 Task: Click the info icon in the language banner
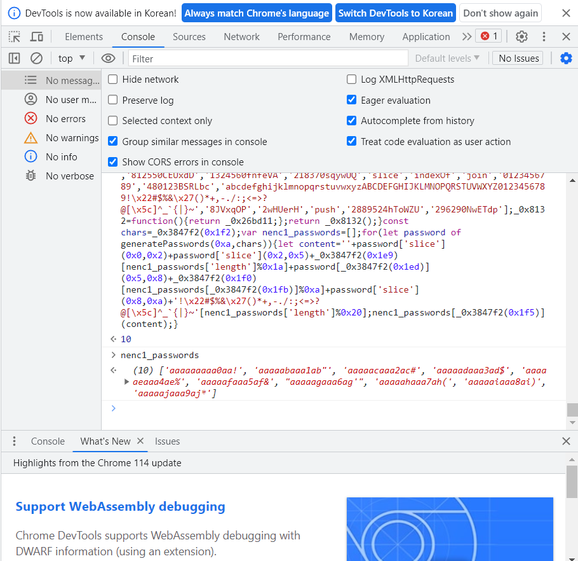14,13
